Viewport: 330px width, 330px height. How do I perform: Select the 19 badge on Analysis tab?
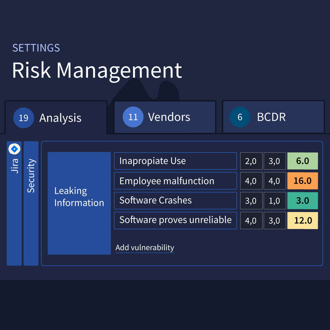point(24,118)
